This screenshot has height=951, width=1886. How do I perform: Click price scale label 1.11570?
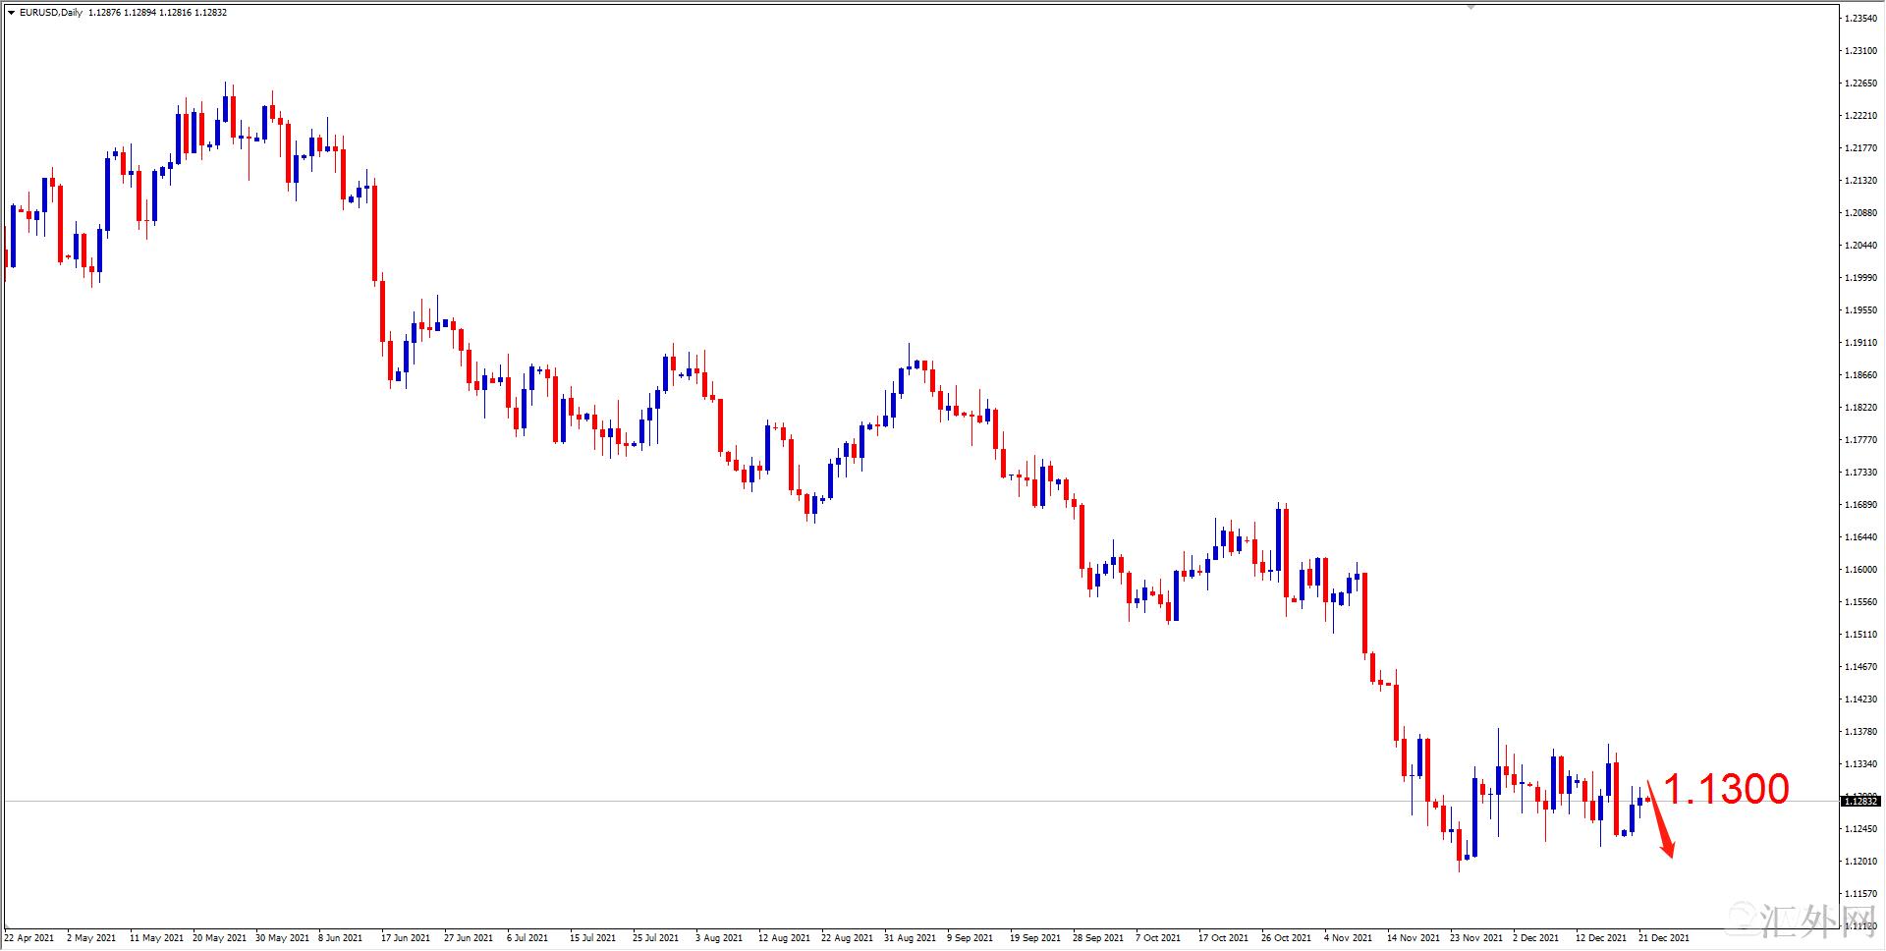1860,894
